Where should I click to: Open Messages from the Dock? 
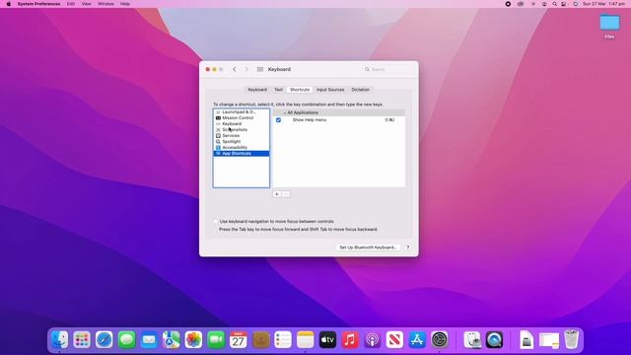click(126, 340)
